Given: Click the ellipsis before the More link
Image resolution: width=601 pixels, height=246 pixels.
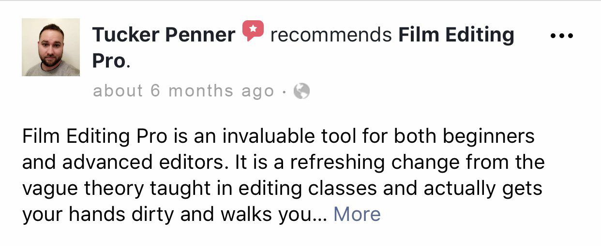Looking at the screenshot, I should click(x=321, y=214).
